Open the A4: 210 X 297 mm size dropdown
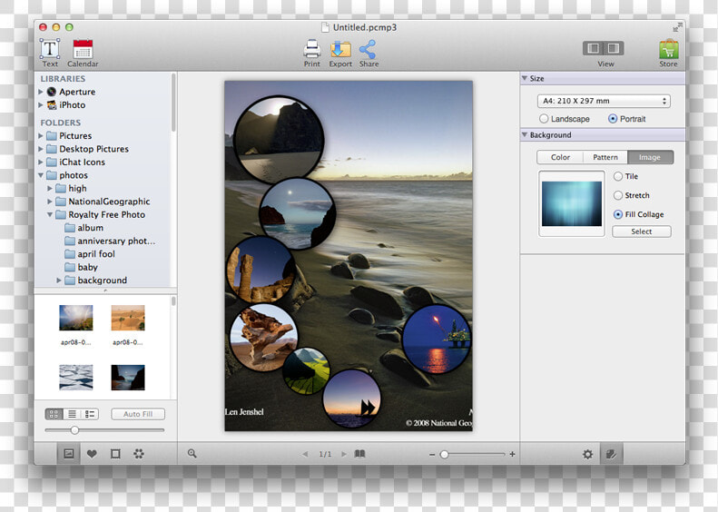 604,101
